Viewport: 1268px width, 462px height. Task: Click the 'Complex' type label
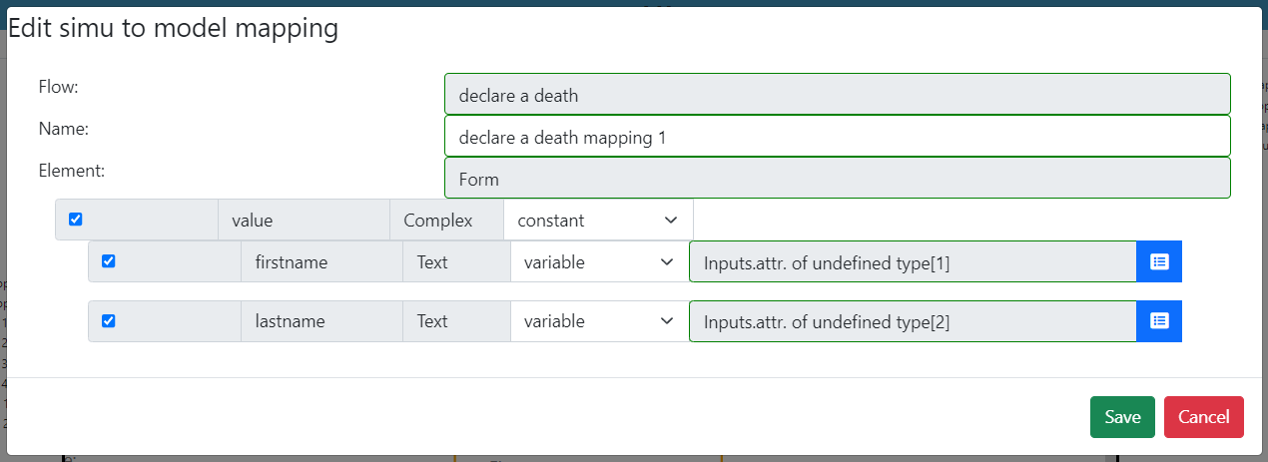[446, 220]
